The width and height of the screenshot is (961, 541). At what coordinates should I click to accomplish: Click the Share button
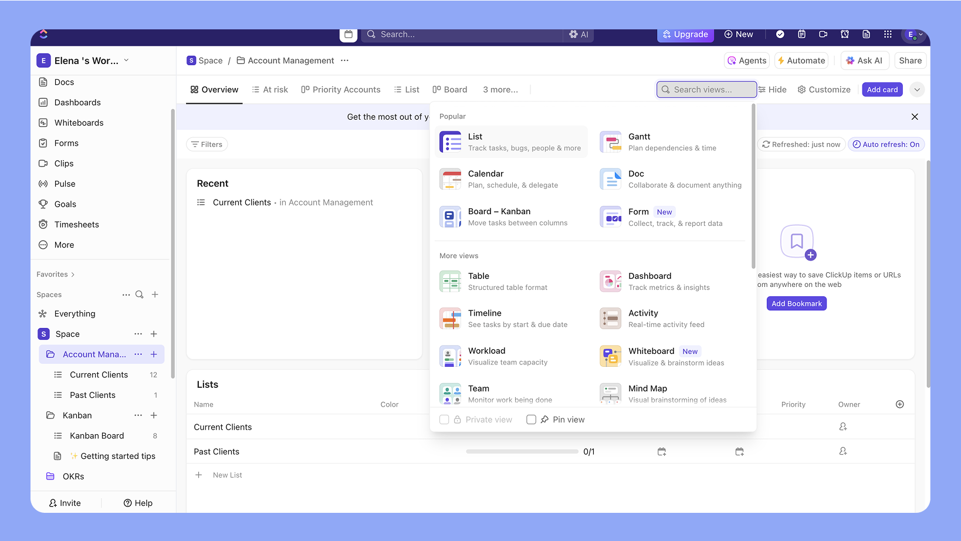click(x=911, y=60)
